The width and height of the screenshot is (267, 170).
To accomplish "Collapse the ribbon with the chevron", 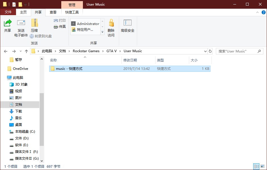I will click(x=257, y=12).
